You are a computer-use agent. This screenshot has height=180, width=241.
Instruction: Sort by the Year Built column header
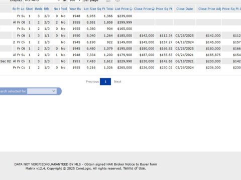pos(75,9)
